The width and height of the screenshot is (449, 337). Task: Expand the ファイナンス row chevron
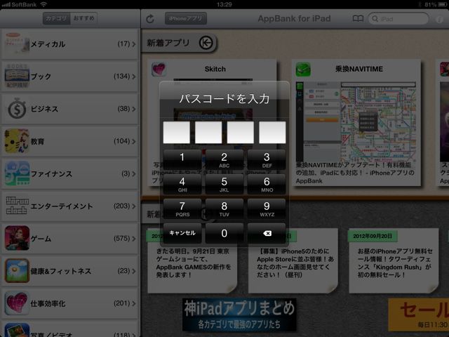point(134,173)
